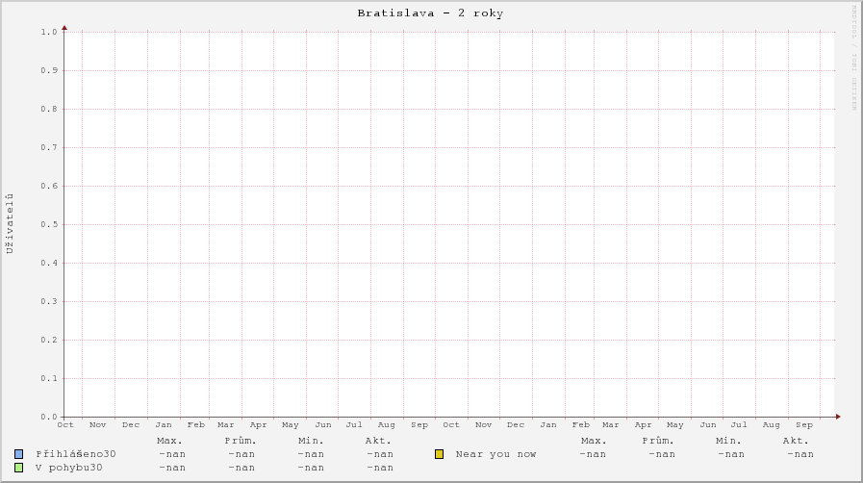
Task: Click the 0.5 y-axis value
Action: coord(49,224)
